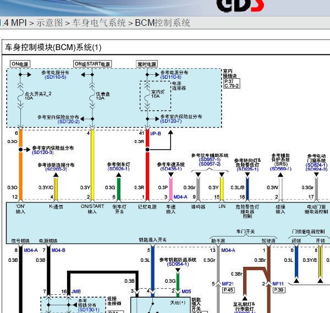Click the ON或START电源 label box
The width and height of the screenshot is (330, 313).
pyautogui.click(x=92, y=64)
